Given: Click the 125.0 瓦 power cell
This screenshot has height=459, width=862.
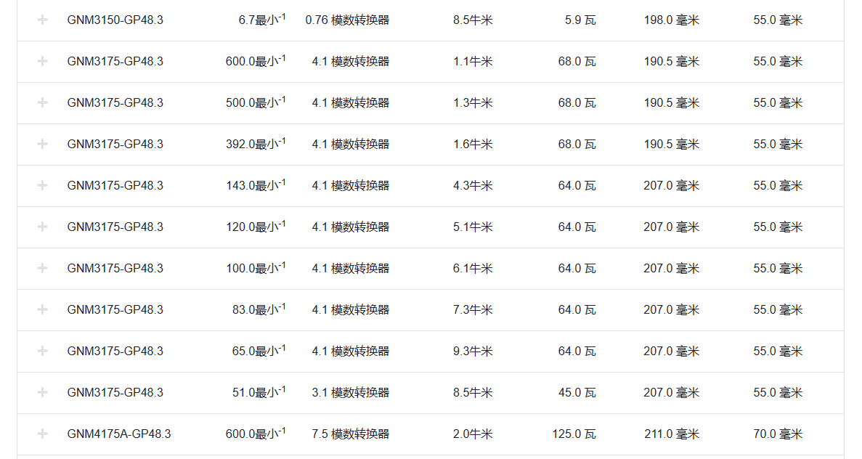Looking at the screenshot, I should (574, 434).
